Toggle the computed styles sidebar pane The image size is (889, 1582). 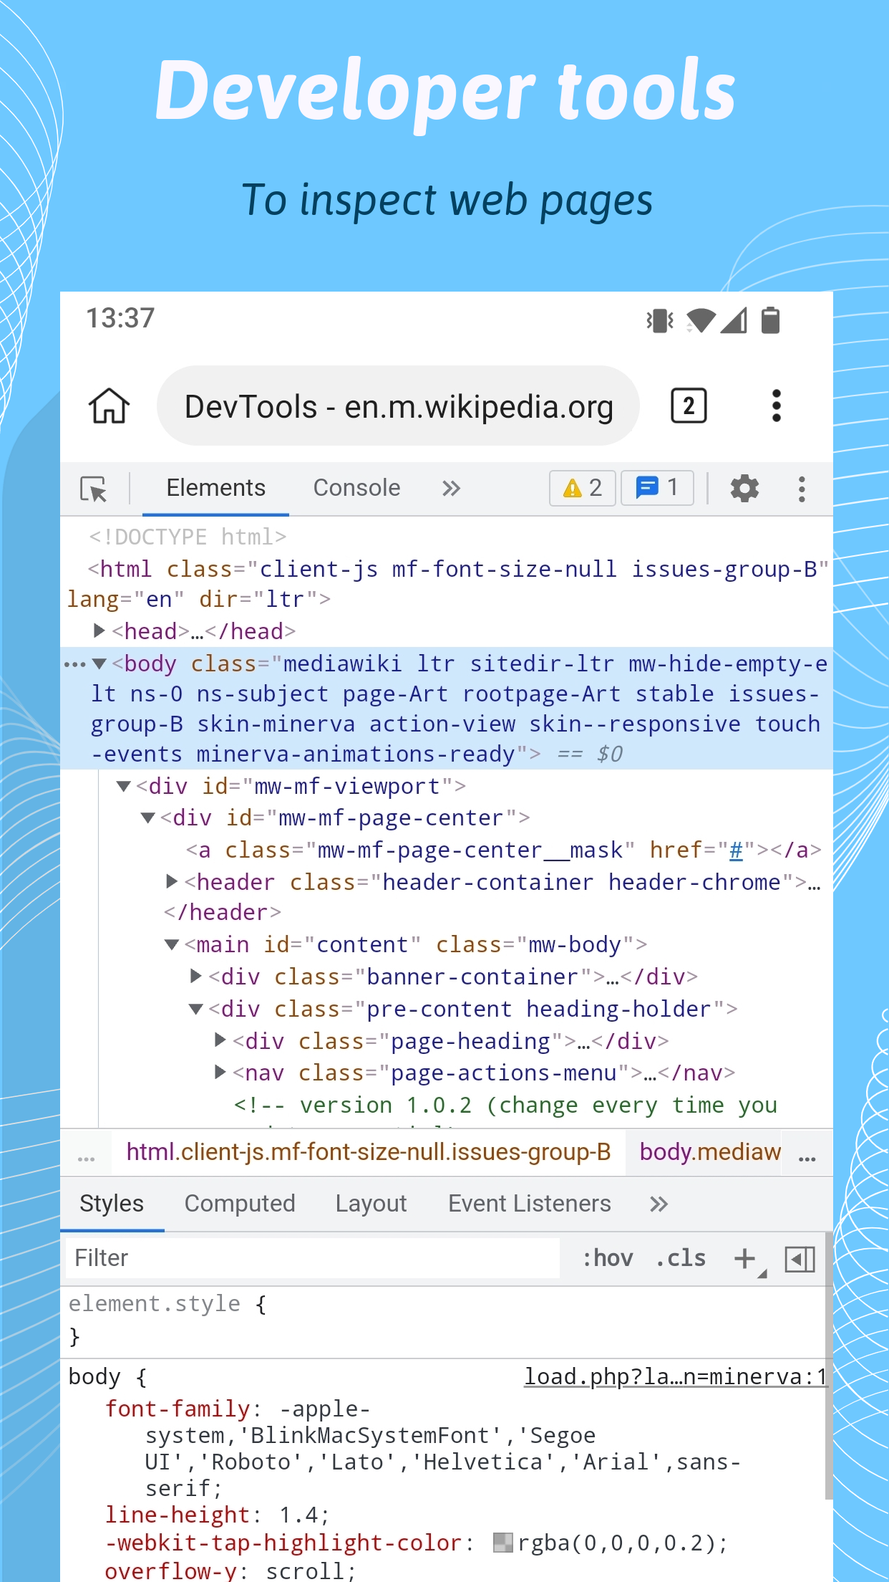point(800,1259)
